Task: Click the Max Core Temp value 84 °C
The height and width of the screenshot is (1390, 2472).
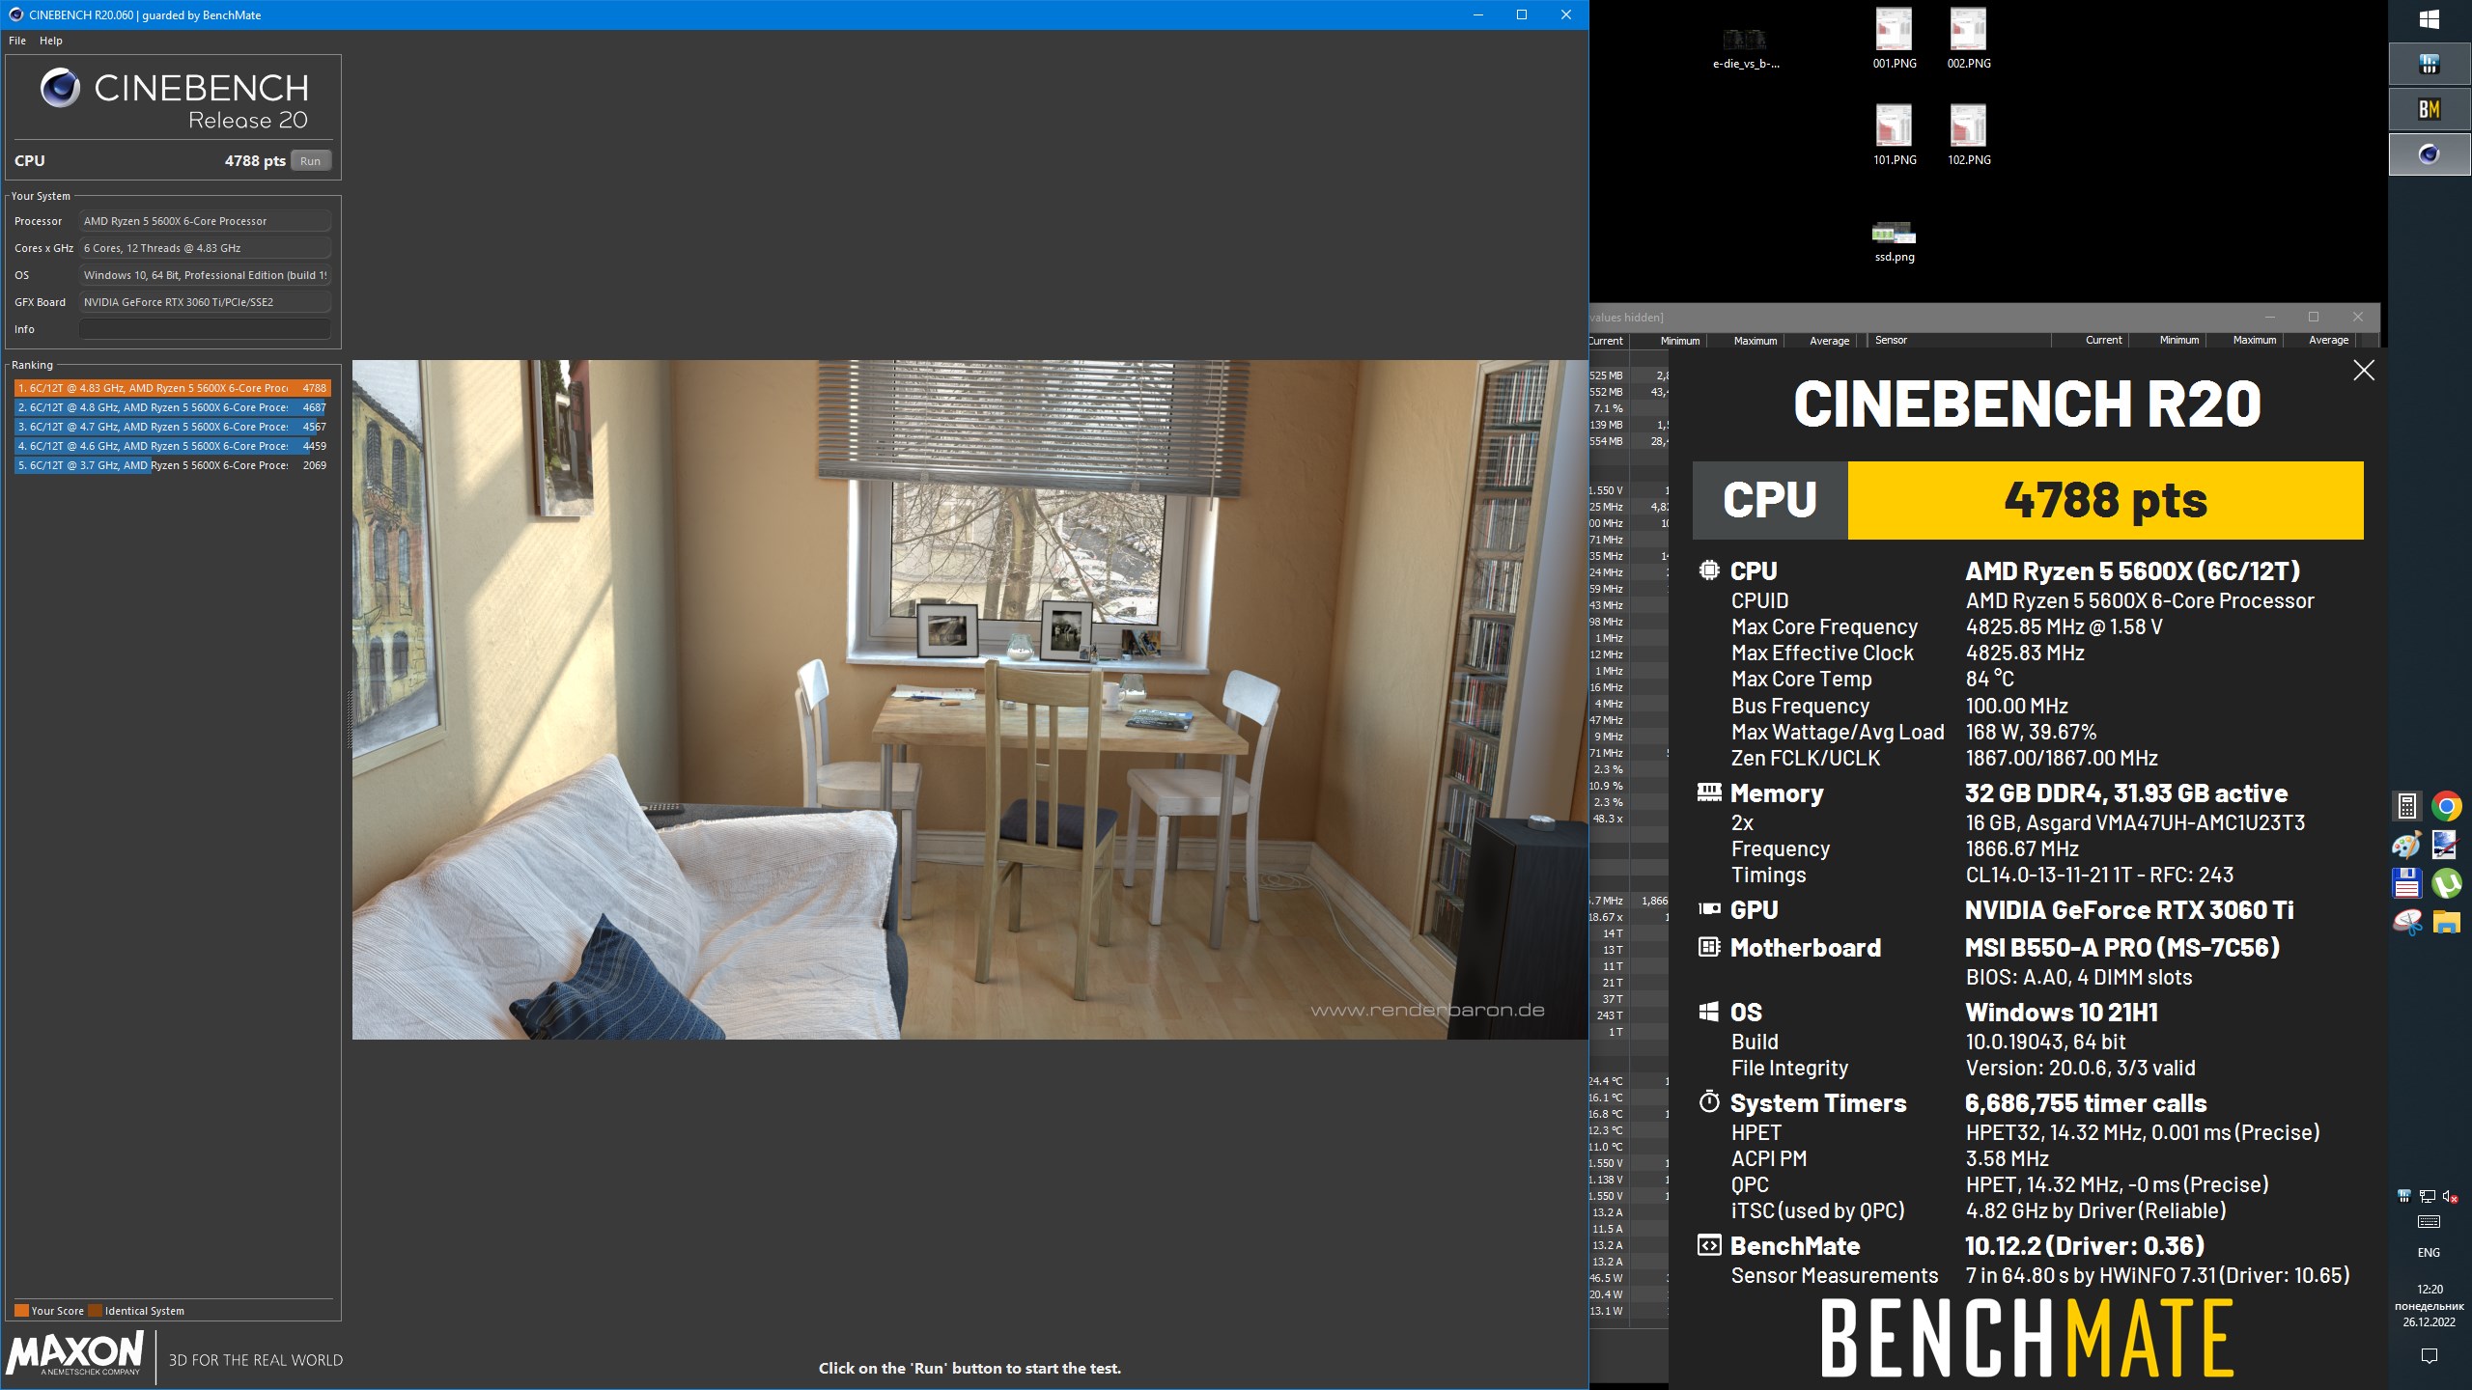Action: point(1989,680)
